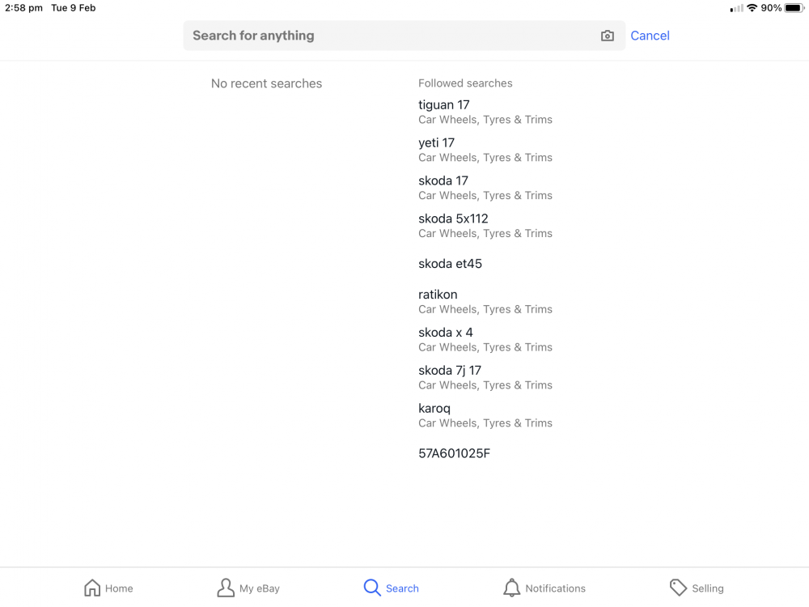809x607 pixels.
Task: Select the 57A601025F followed search
Action: point(455,453)
